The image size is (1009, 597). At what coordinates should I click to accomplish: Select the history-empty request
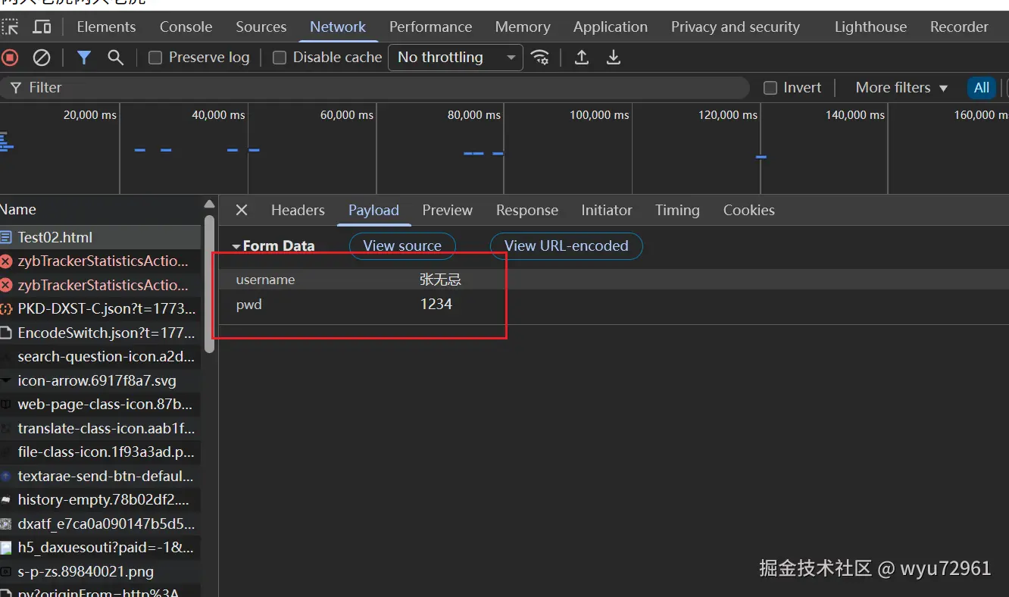tap(100, 500)
